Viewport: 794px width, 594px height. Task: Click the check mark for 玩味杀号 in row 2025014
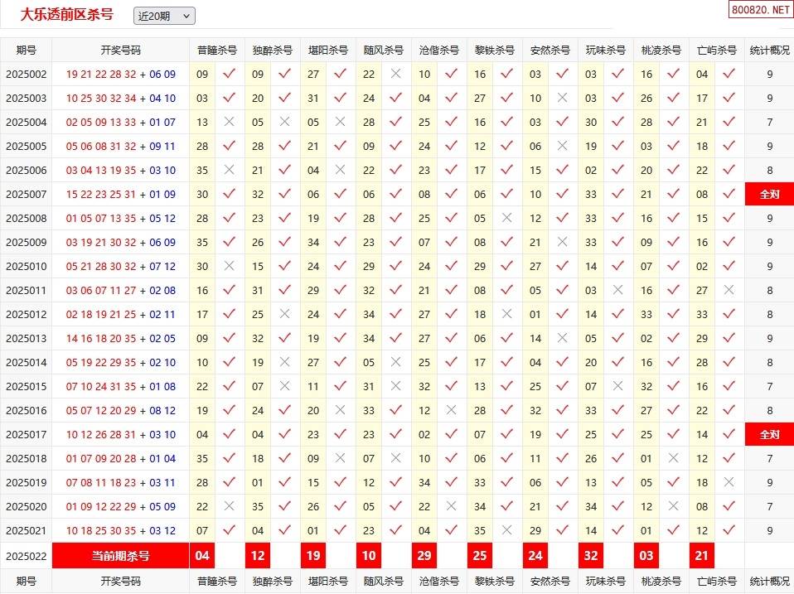tap(617, 362)
